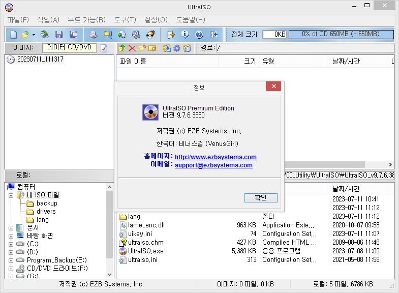Expand the Program_Backup(E:) drive node
Viewport: 399px width, 293px height.
coord(11,260)
